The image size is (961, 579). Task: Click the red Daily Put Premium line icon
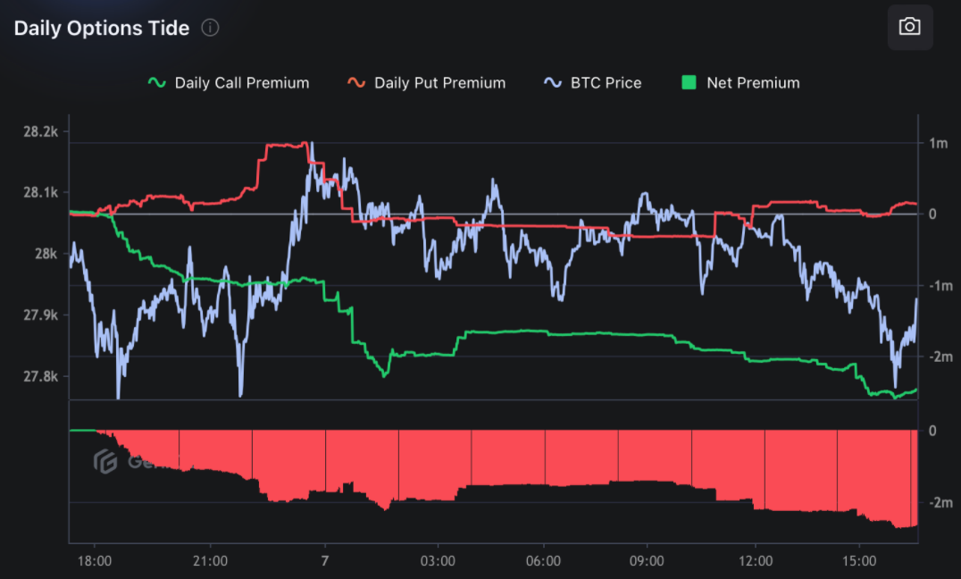(x=356, y=83)
